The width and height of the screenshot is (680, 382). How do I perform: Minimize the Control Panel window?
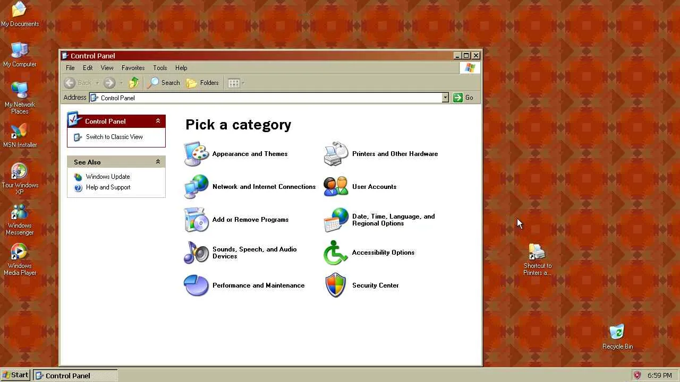[457, 56]
